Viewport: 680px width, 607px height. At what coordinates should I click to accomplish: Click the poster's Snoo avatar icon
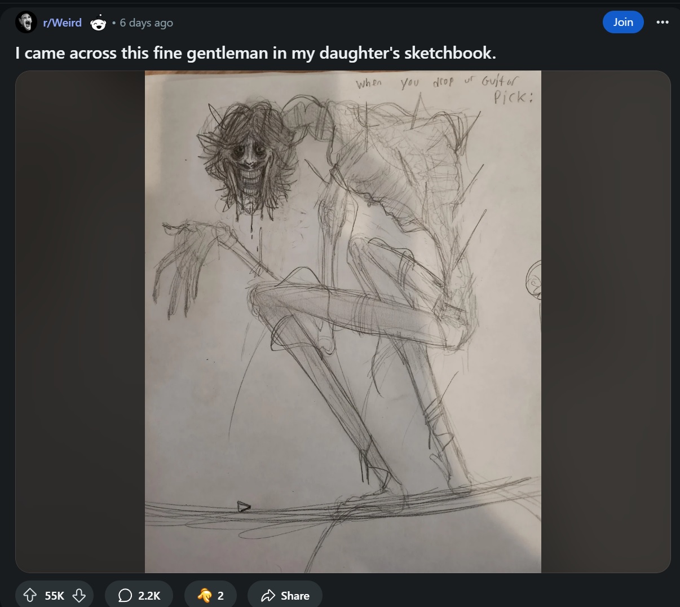(98, 23)
